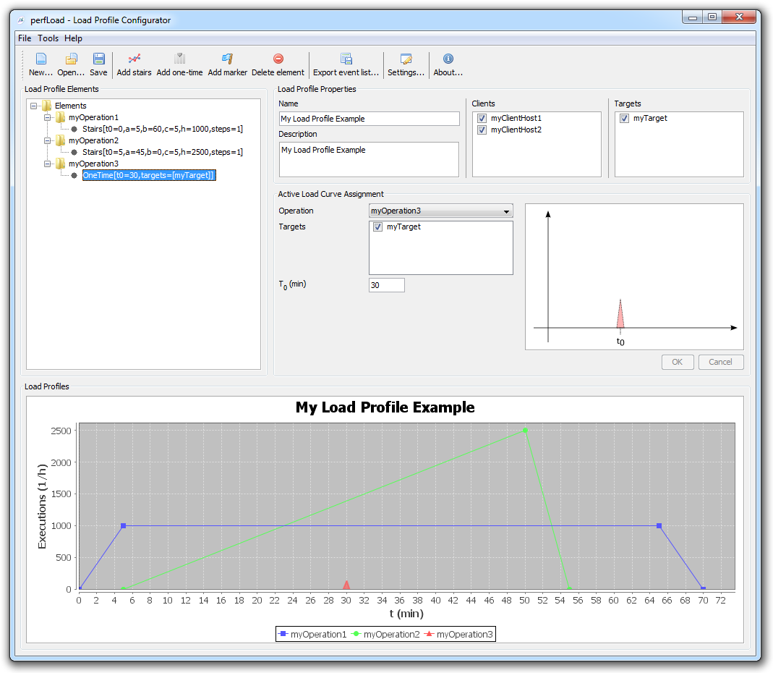Click the myOperation3 tree label
Viewport: 773px width, 673px height.
(94, 164)
